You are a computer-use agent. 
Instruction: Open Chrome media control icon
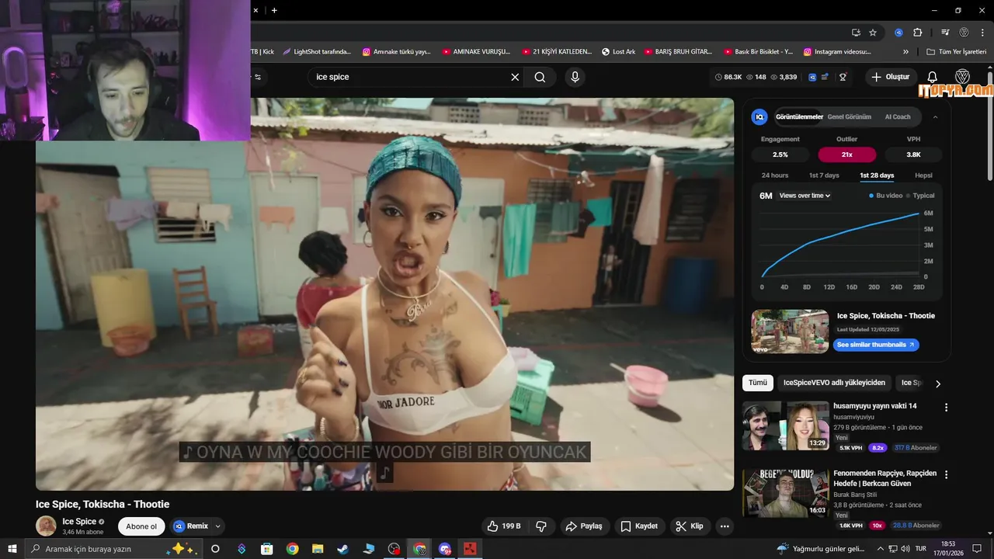pos(945,33)
